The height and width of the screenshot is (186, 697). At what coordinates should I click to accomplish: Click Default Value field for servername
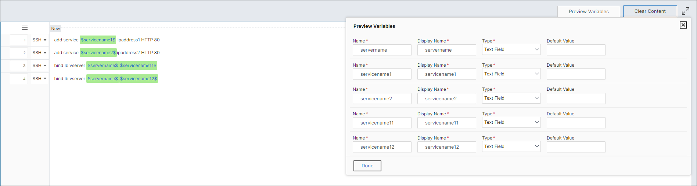pos(576,50)
